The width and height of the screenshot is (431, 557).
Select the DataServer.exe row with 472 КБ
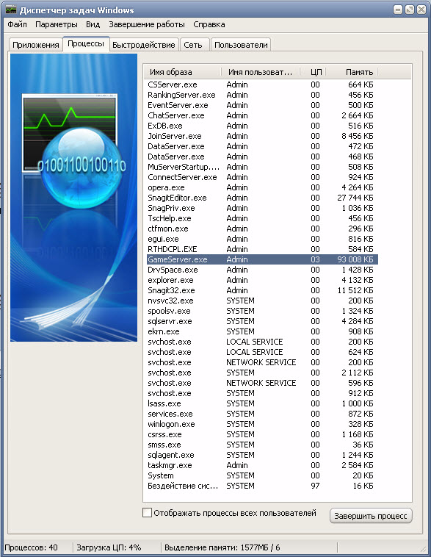[262, 146]
